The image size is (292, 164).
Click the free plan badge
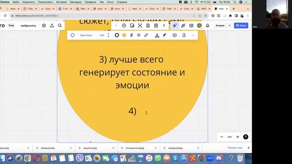tap(11, 26)
